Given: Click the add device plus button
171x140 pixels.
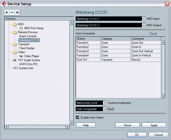Looking at the screenshot, I should click(7, 12).
